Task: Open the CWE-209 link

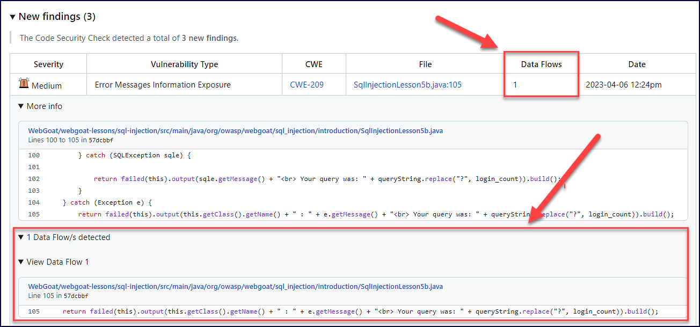Action: pos(307,85)
